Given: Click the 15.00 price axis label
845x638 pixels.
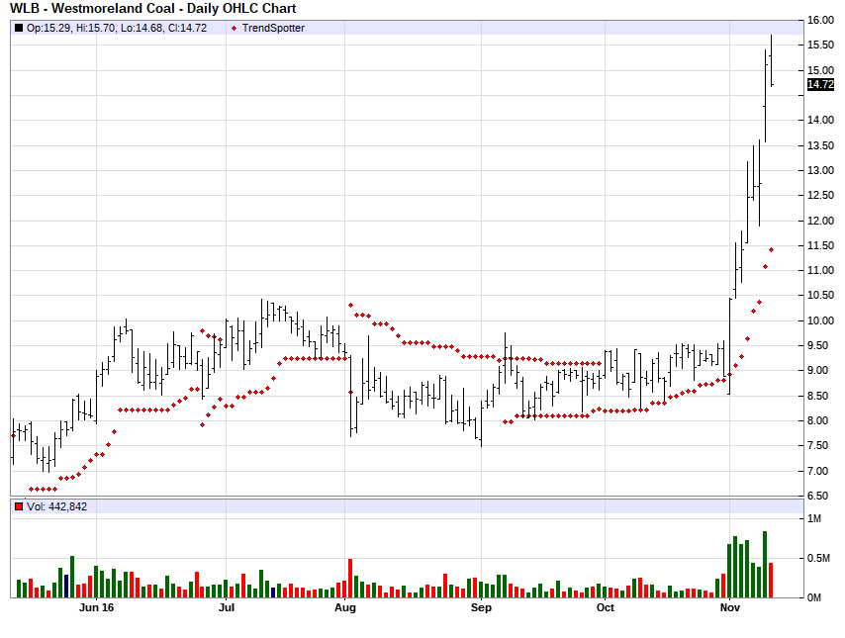Looking at the screenshot, I should pyautogui.click(x=820, y=70).
